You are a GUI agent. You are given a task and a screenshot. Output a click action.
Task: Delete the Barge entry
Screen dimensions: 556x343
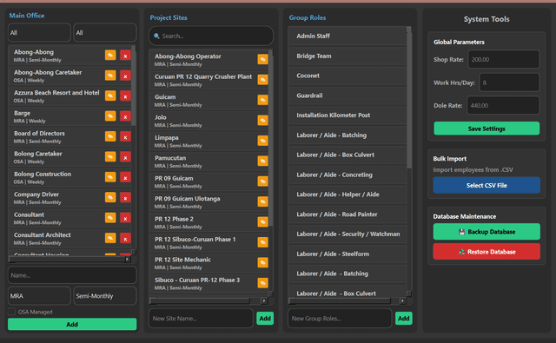click(x=125, y=116)
